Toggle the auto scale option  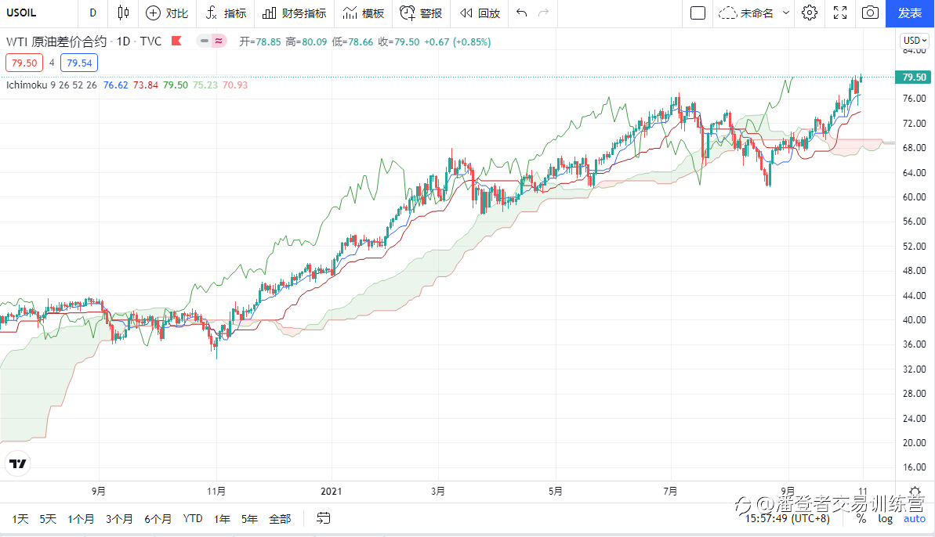point(915,518)
